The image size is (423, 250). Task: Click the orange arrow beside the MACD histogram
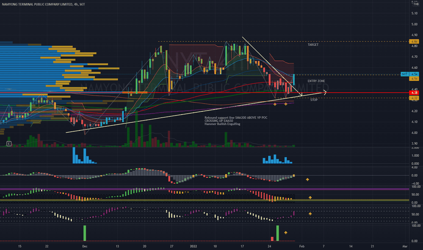tap(307, 180)
